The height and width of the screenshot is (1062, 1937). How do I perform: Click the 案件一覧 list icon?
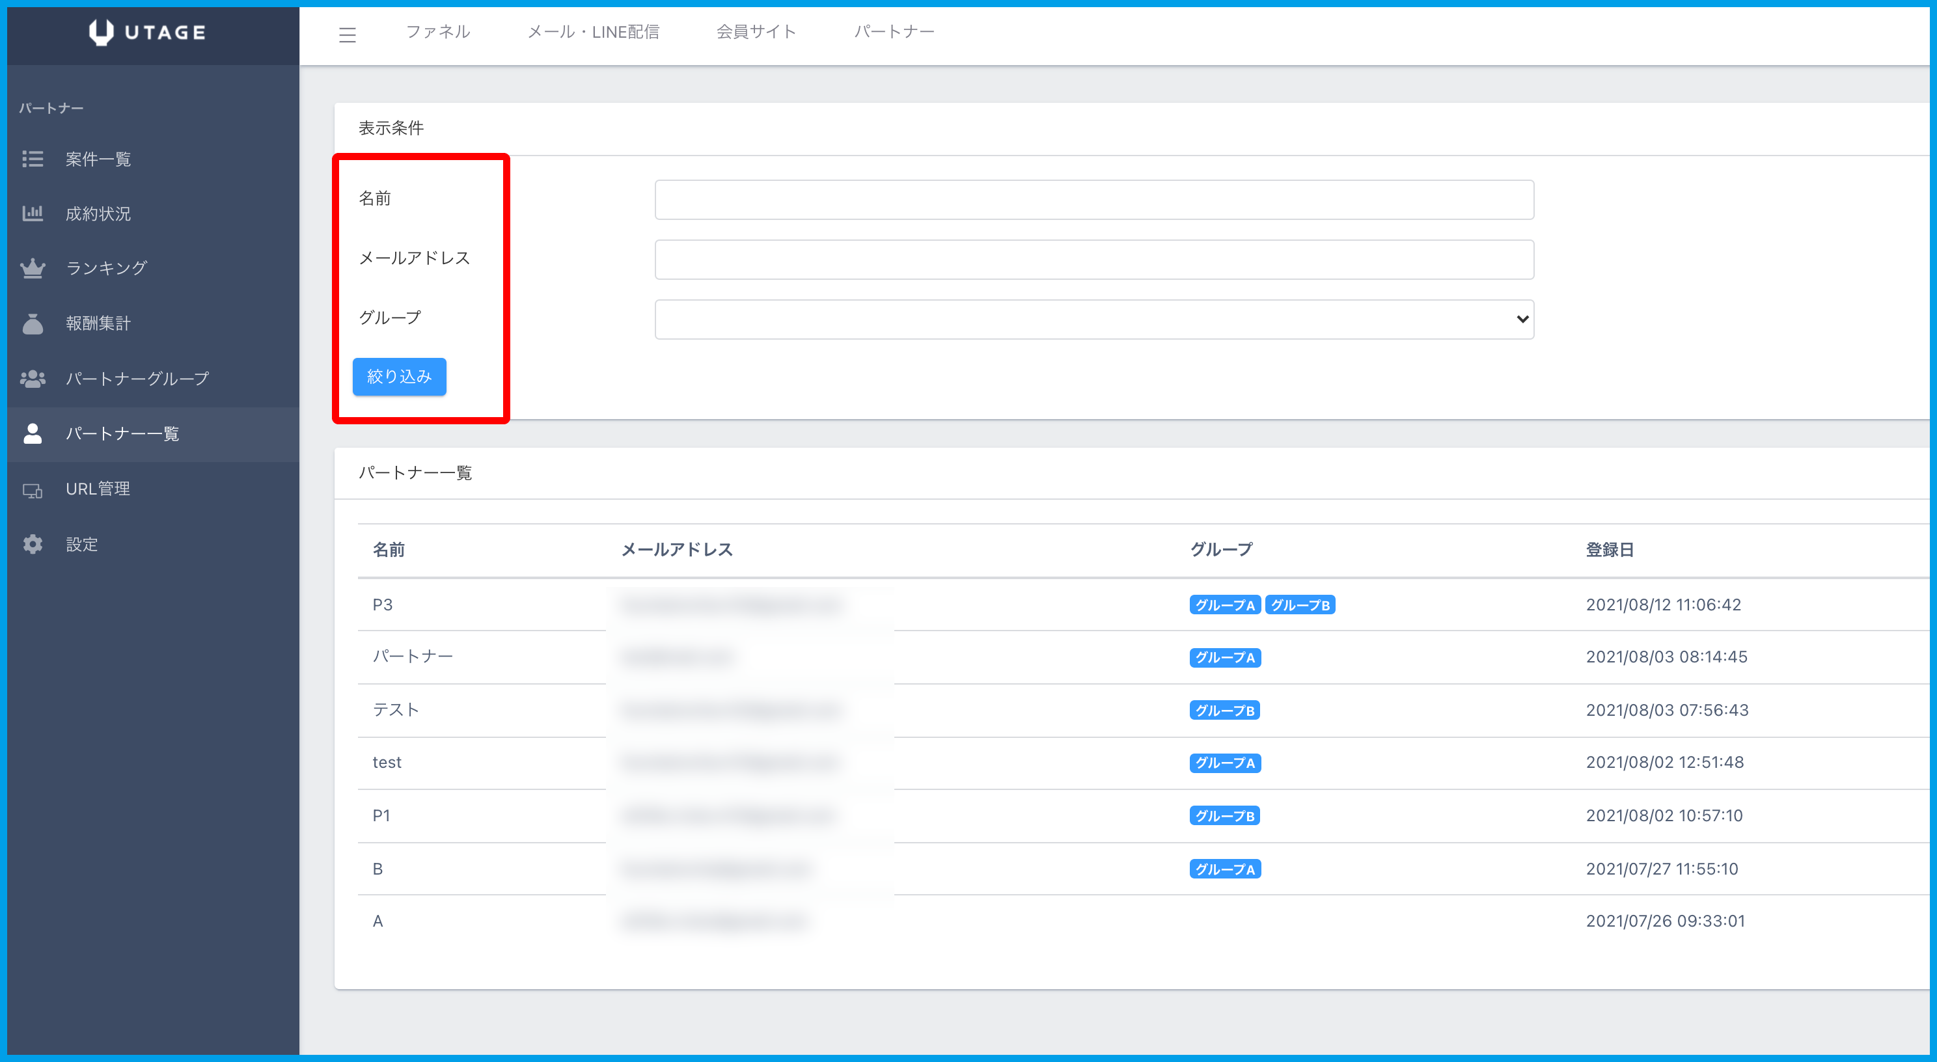click(33, 159)
